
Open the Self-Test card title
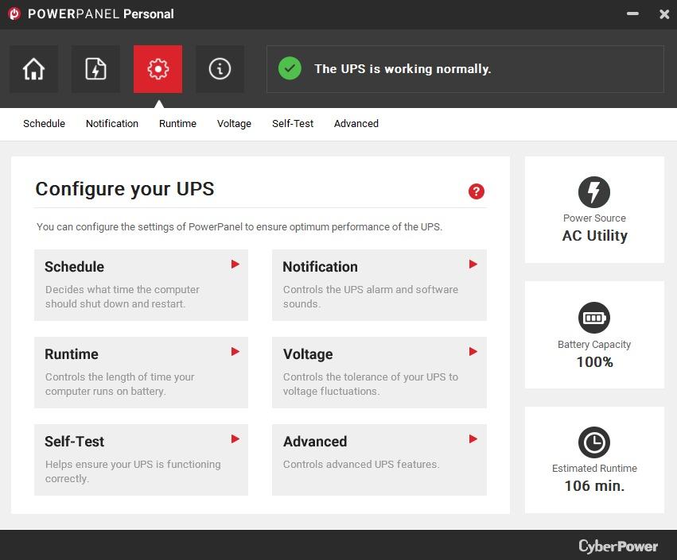[74, 442]
